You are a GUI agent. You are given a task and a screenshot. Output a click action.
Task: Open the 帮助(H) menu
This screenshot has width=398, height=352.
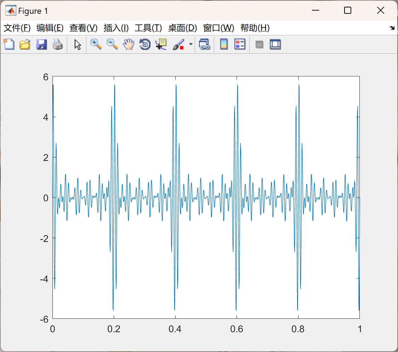click(x=255, y=28)
